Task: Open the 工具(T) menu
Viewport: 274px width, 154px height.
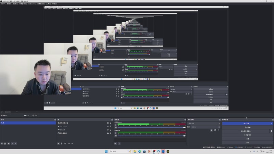Action: click(x=48, y=4)
